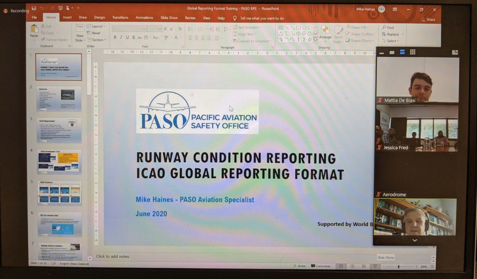Expand the Section dropdown
Viewport: 477px width, 279px height.
[x=96, y=40]
